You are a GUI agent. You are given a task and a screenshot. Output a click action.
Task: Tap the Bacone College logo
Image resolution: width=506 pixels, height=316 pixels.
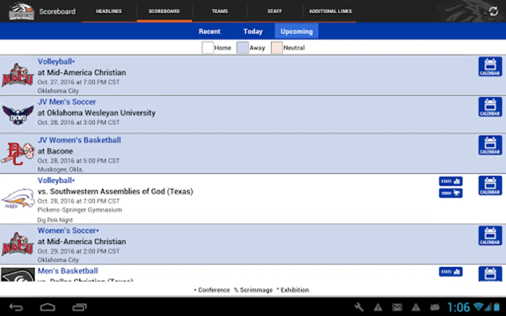point(18,154)
